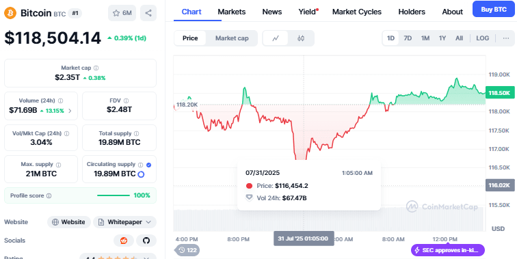The image size is (517, 259).
Task: Switch to candlestick chart icon
Action: [301, 38]
